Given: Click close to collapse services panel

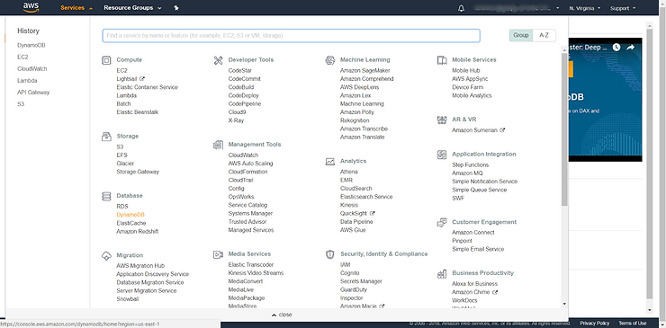Looking at the screenshot, I should tap(282, 315).
